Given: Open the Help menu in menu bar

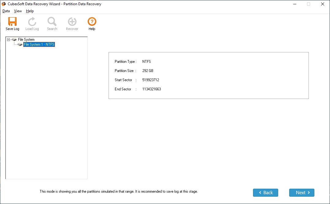Looking at the screenshot, I should pos(30,11).
